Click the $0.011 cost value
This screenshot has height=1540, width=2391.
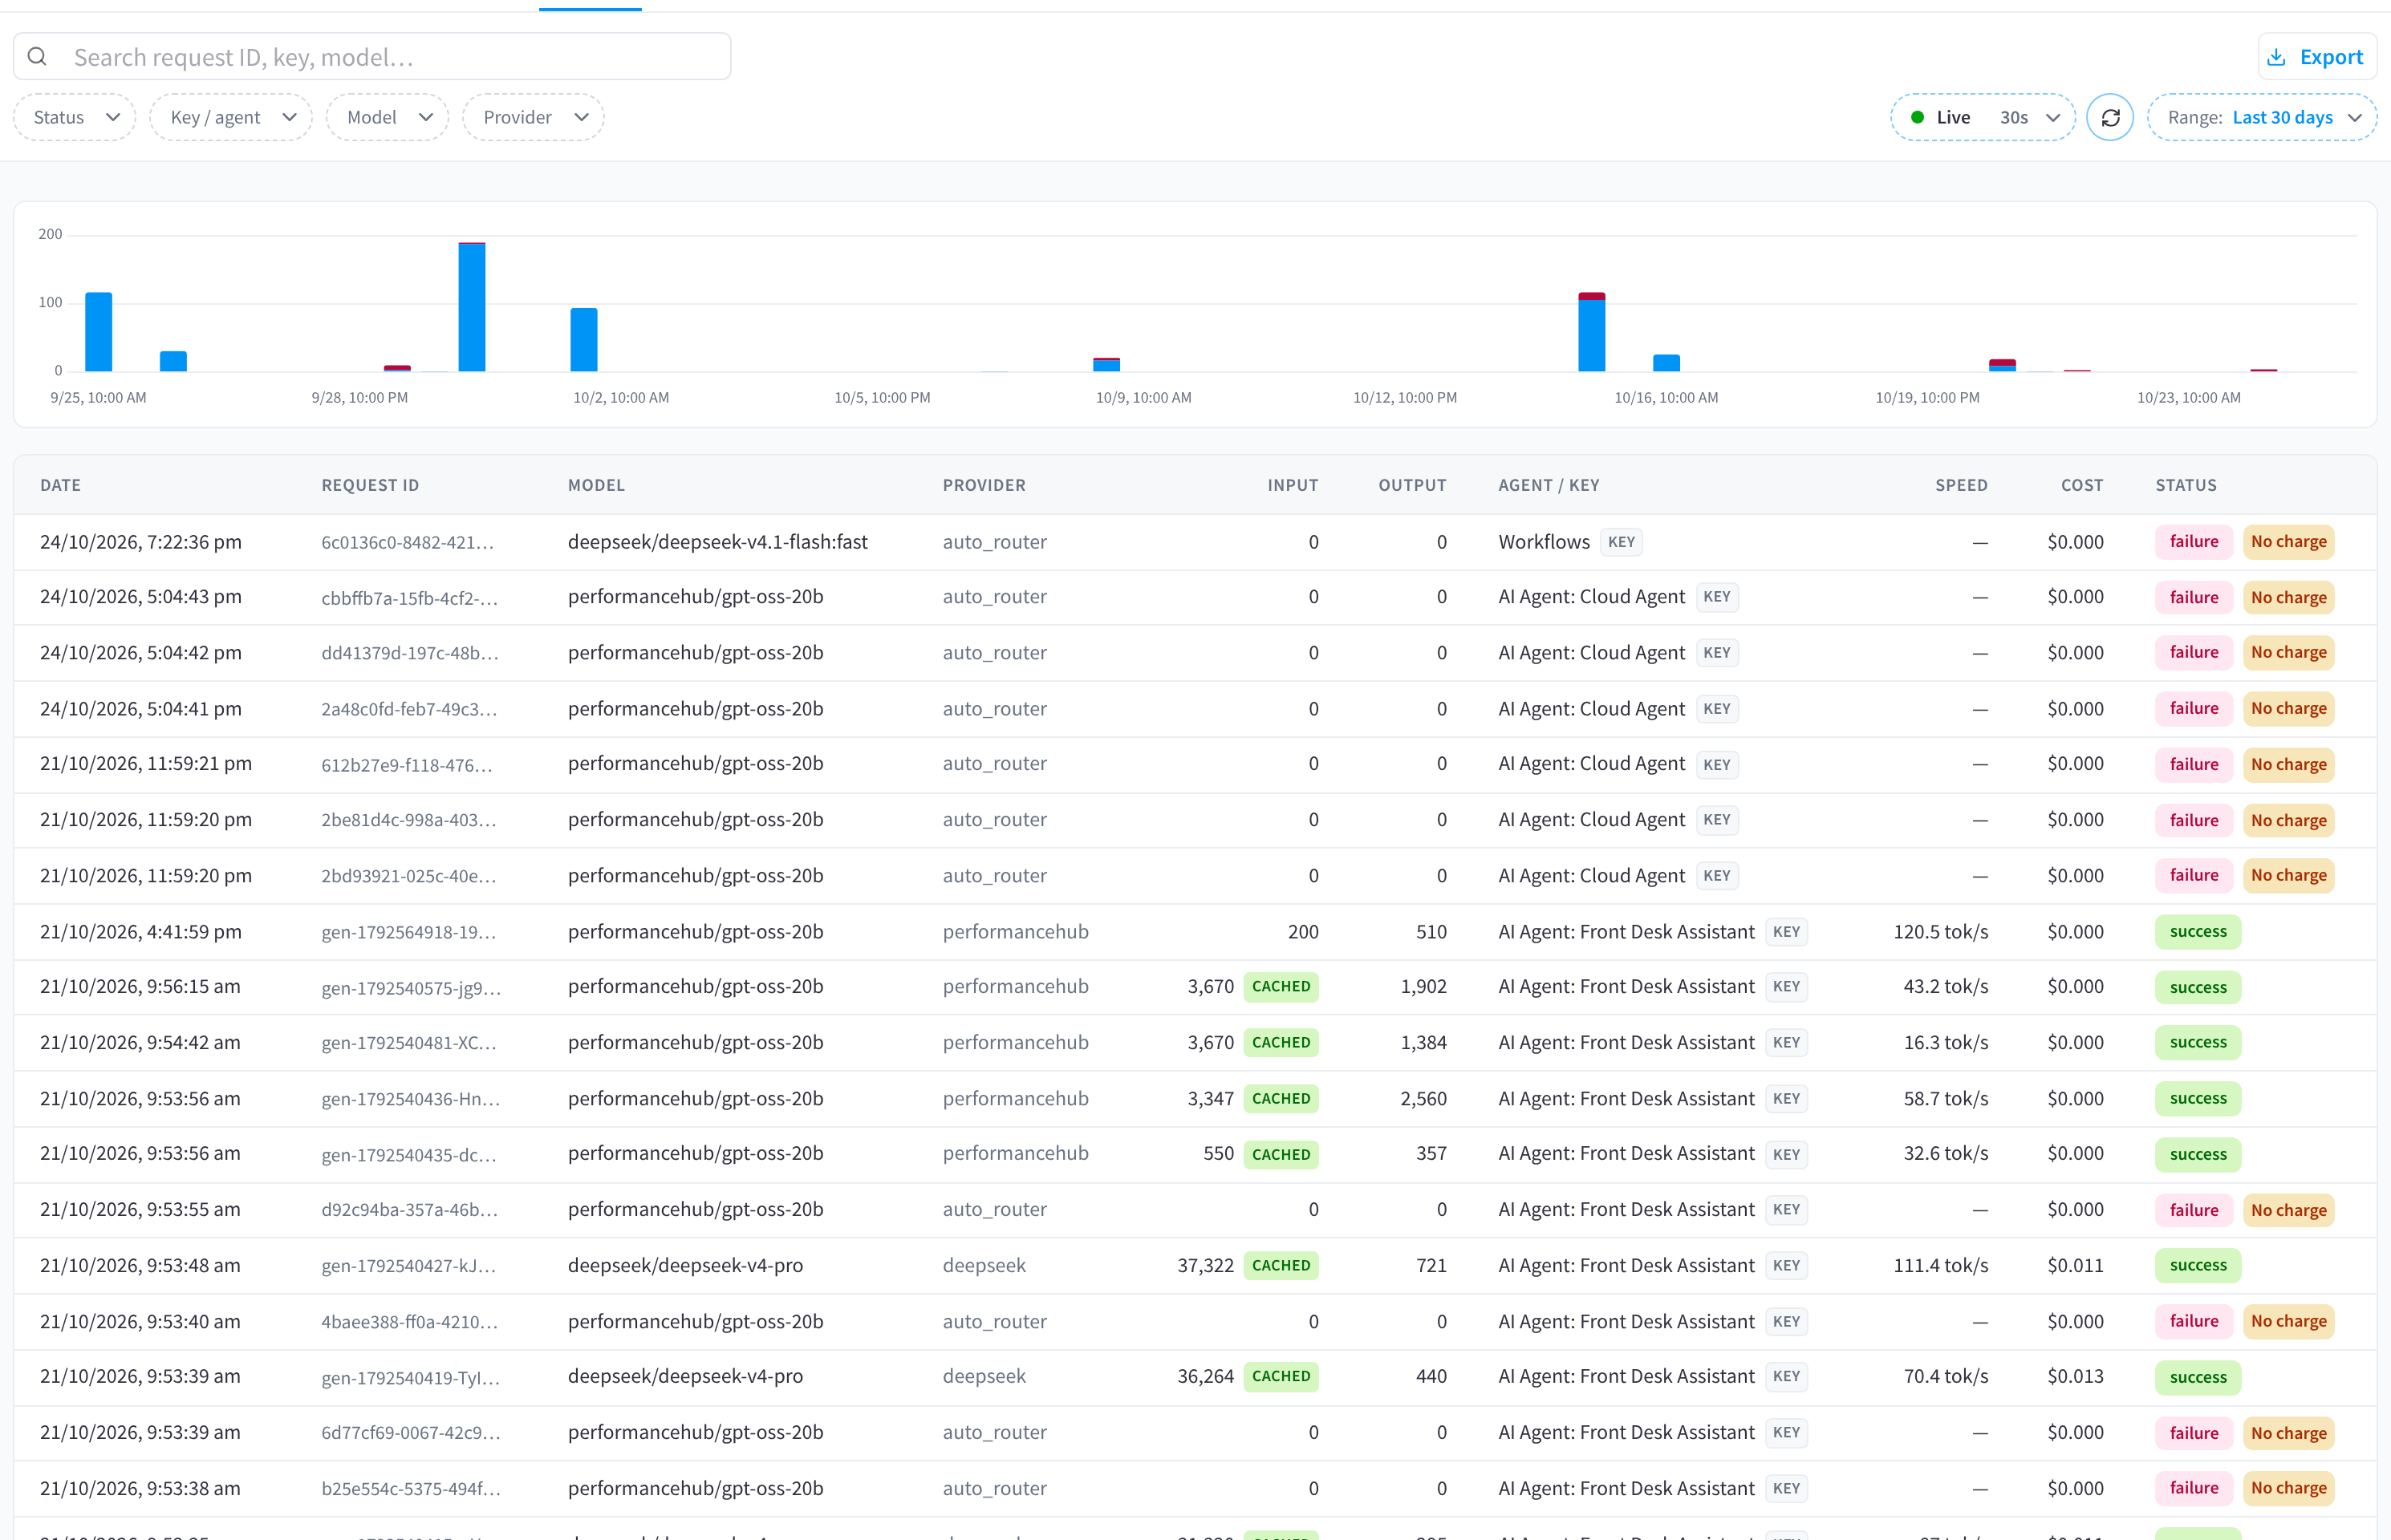(2075, 1266)
